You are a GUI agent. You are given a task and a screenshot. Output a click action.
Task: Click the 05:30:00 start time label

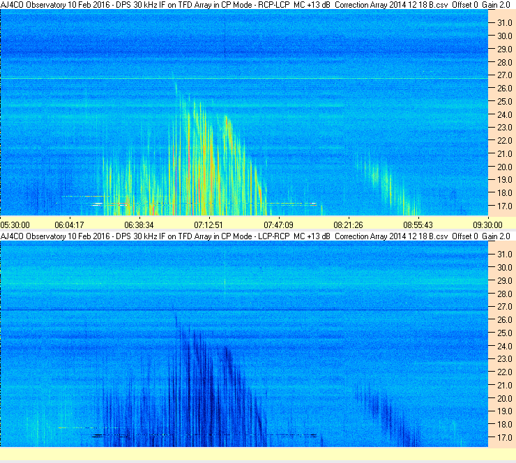click(x=15, y=225)
